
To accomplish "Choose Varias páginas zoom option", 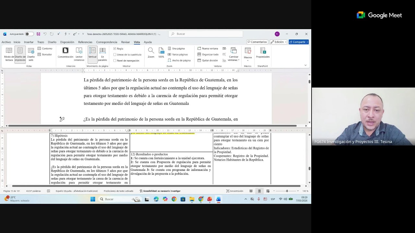I will coord(178,54).
